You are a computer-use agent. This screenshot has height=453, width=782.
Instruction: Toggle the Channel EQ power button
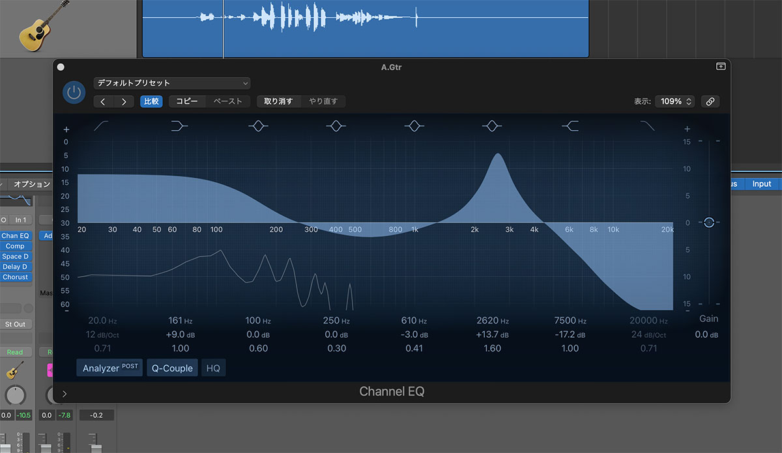pos(74,92)
